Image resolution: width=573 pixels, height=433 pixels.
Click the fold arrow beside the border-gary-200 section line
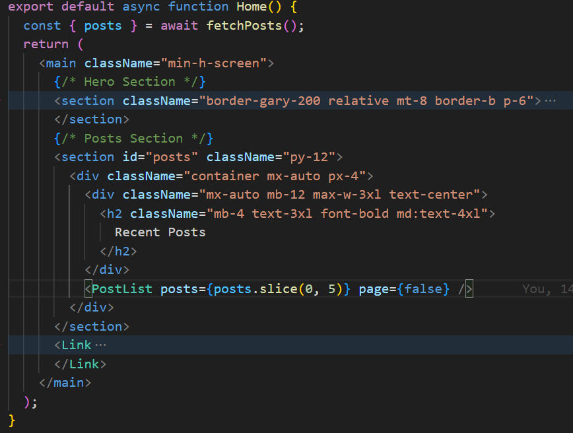point(3,101)
